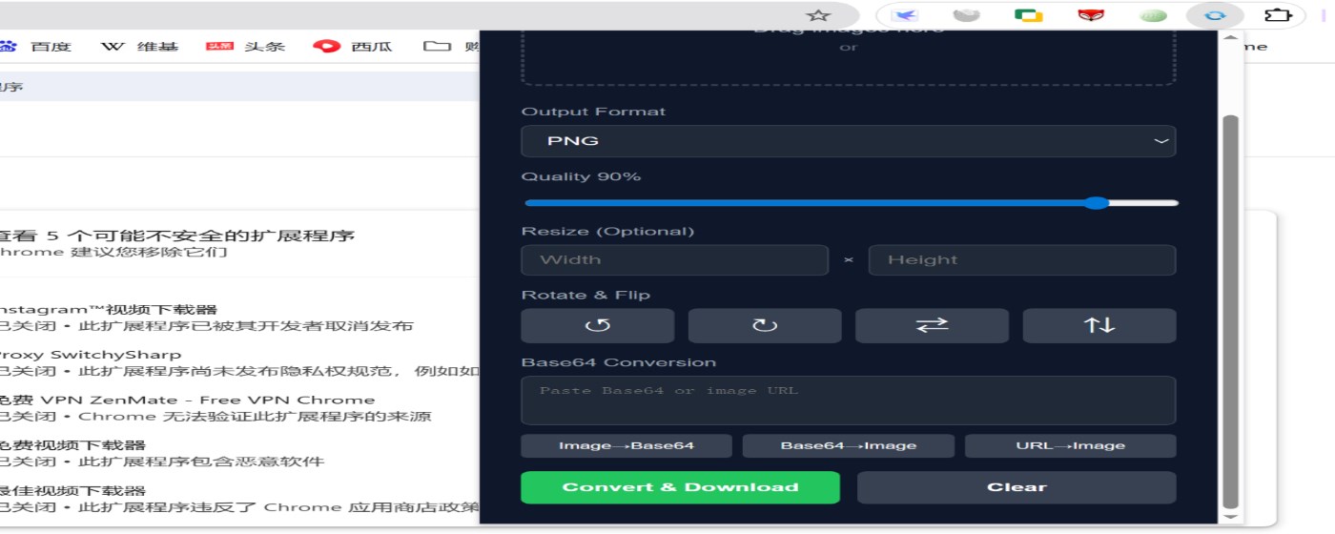Click the Quality 90% slider track
The image size is (1335, 534).
coord(852,203)
